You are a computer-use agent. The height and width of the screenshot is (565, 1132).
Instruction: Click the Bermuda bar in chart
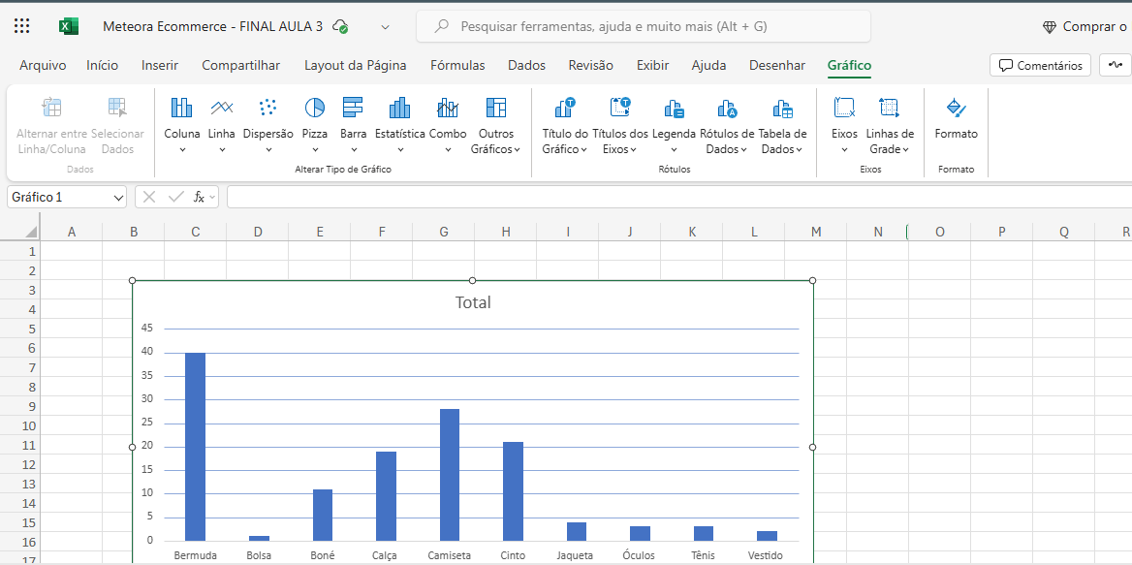[195, 447]
